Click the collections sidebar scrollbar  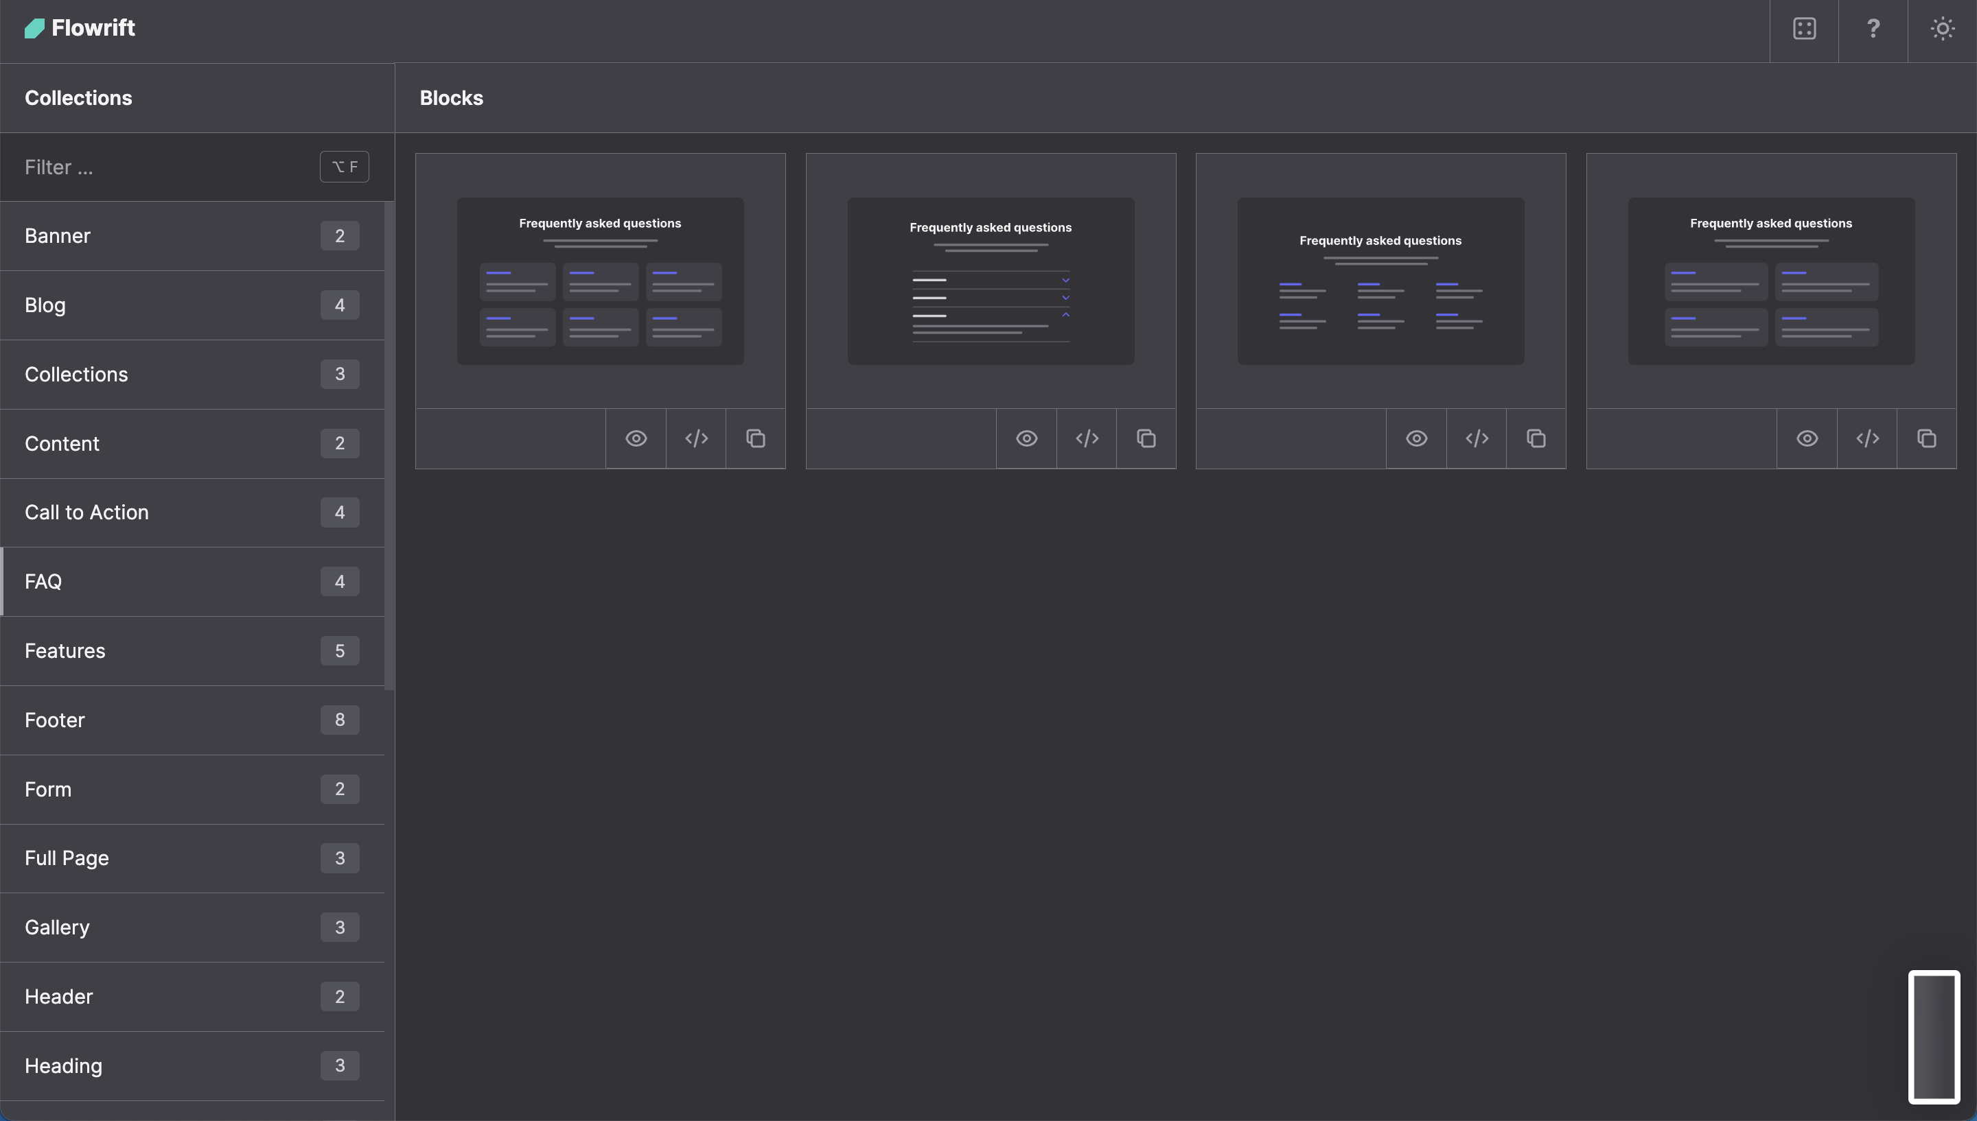[389, 447]
